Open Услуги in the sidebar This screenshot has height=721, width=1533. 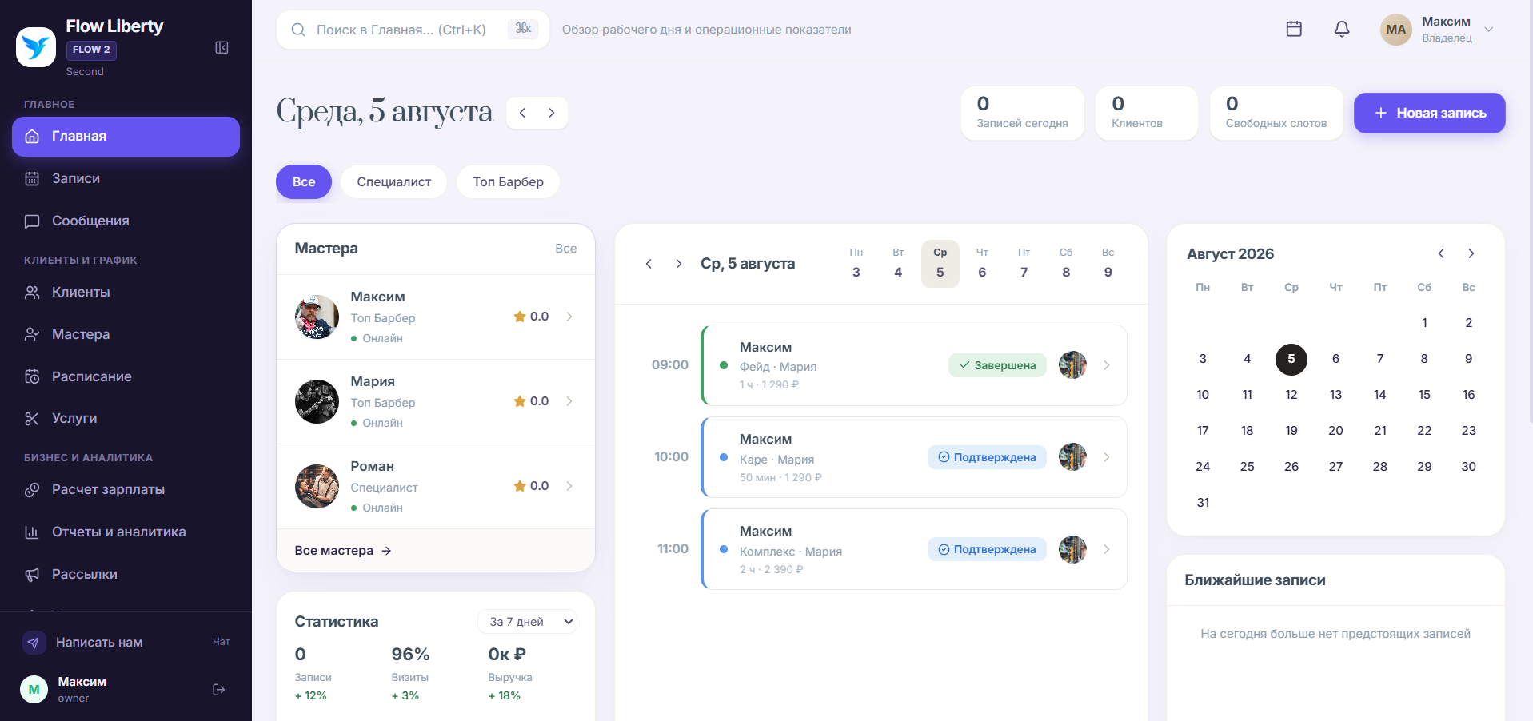[x=126, y=419]
